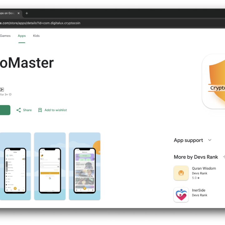This screenshot has height=225, width=225.
Task: Select the Apps tab
Action: 22,36
